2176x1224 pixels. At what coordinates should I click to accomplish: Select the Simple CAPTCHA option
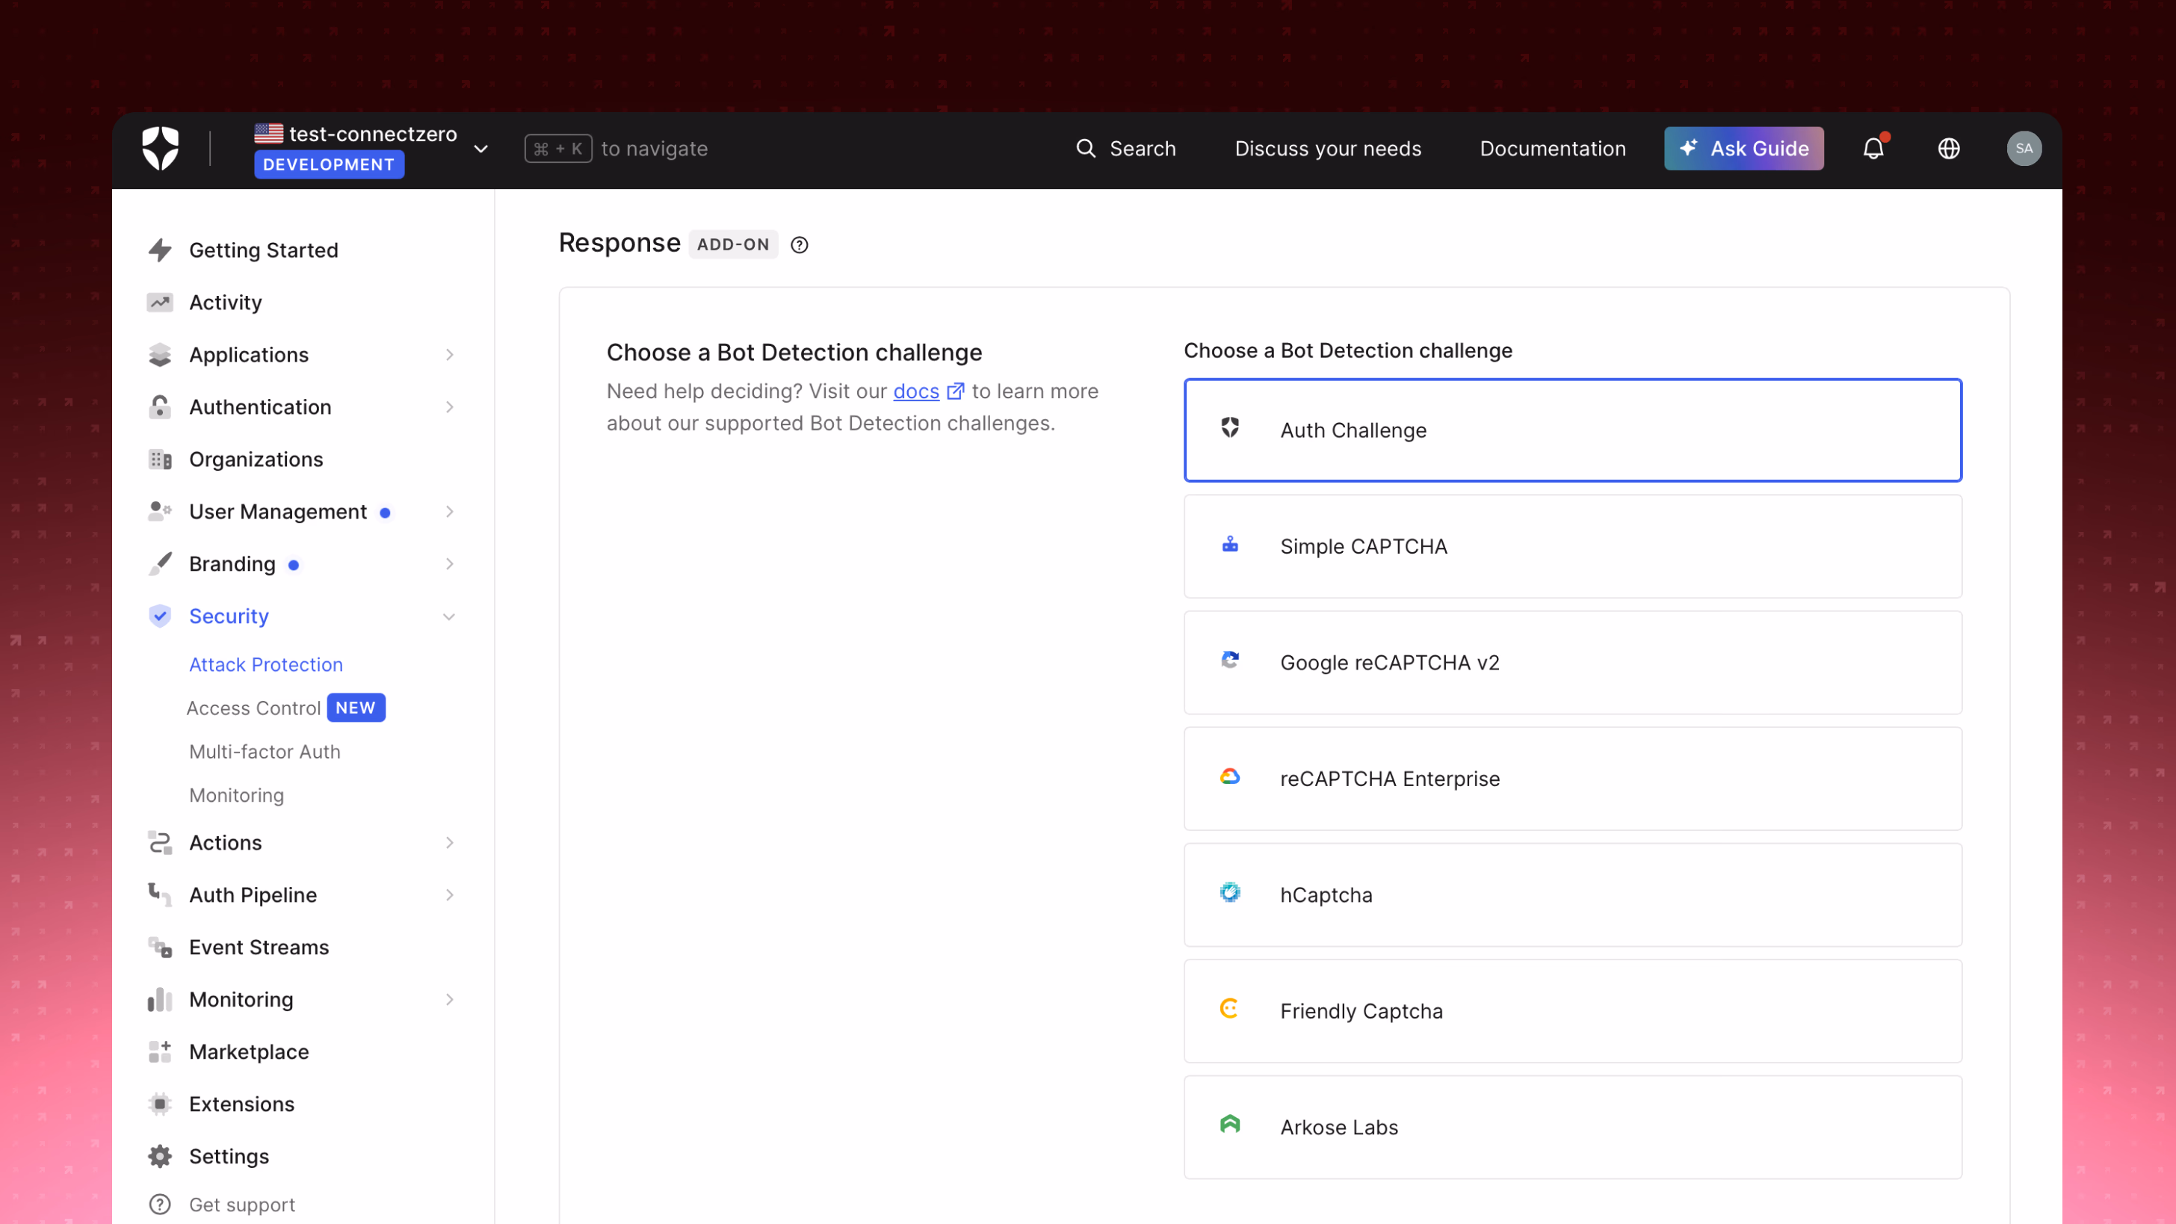(x=1573, y=546)
